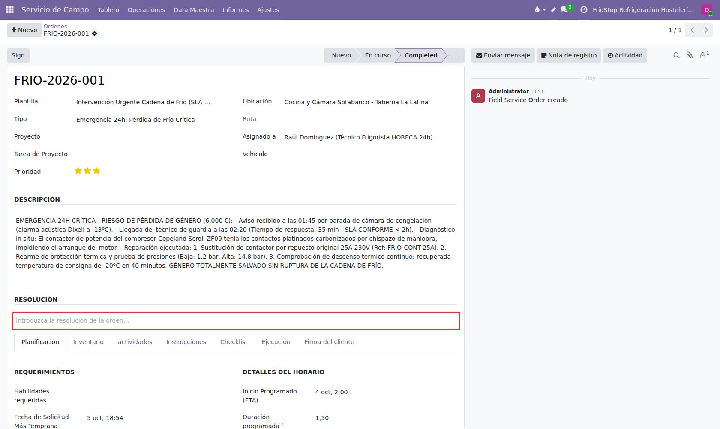
Task: Open the user avatar menu
Action: pos(707,10)
